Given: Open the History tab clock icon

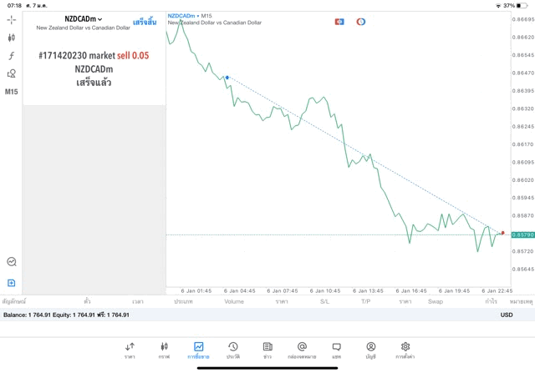Looking at the screenshot, I should (232, 350).
